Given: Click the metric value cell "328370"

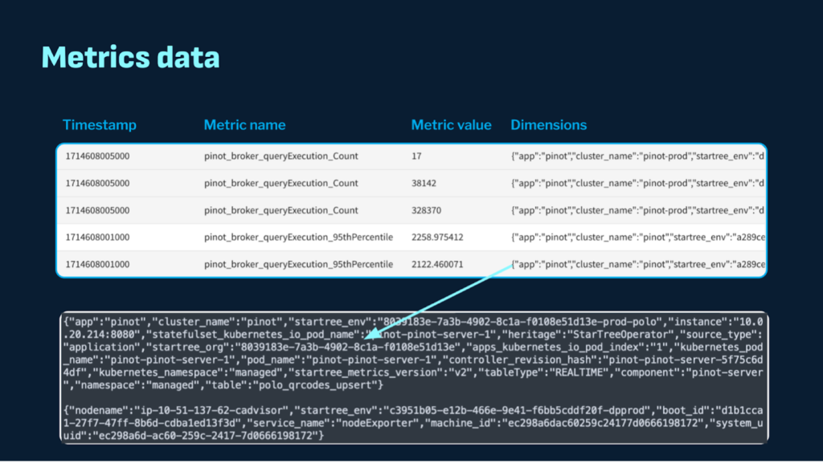Looking at the screenshot, I should (x=426, y=210).
